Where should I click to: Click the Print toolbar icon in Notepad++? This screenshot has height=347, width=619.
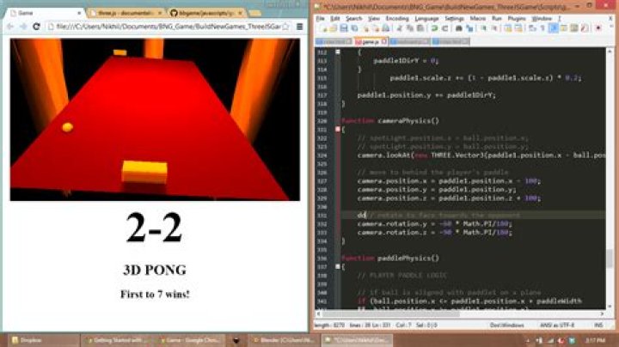pyautogui.click(x=386, y=28)
